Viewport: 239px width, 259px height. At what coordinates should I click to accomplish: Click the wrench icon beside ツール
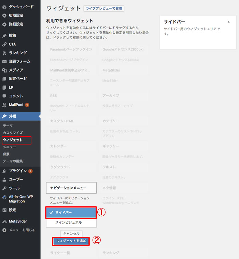[x=4, y=188]
